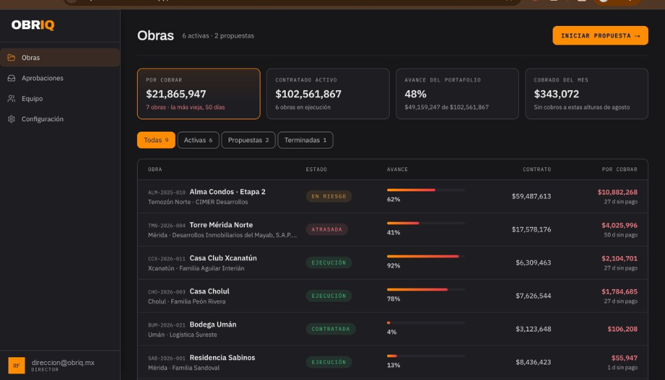The image size is (665, 380).
Task: Click the AVANCE column header
Action: tap(397, 169)
